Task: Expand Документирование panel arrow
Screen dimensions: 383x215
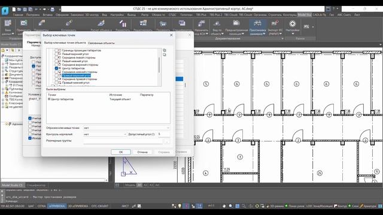Action: 282,38
